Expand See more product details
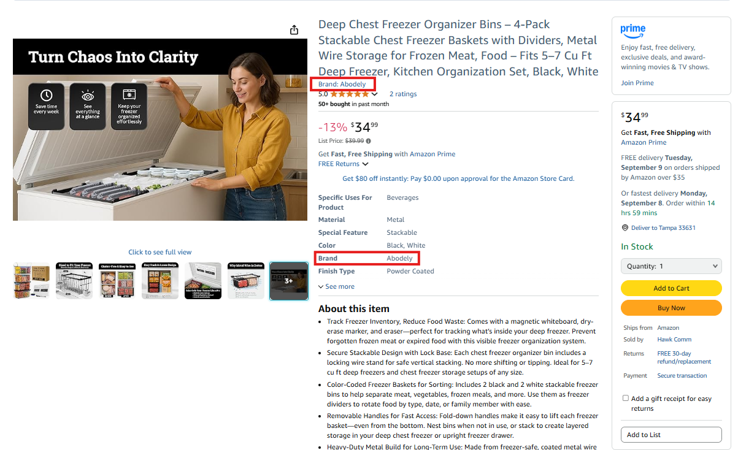The image size is (738, 450). click(336, 286)
